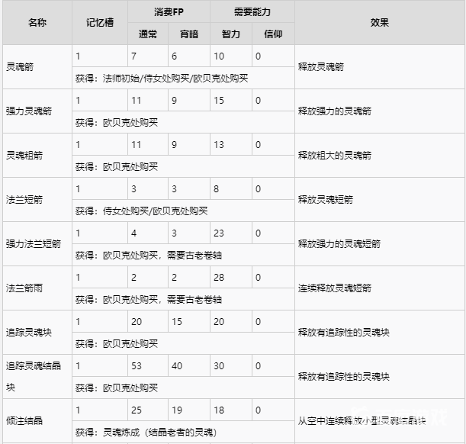Select the 消费FP header cell
Image resolution: width=466 pixels, height=444 pixels.
pyautogui.click(x=168, y=11)
